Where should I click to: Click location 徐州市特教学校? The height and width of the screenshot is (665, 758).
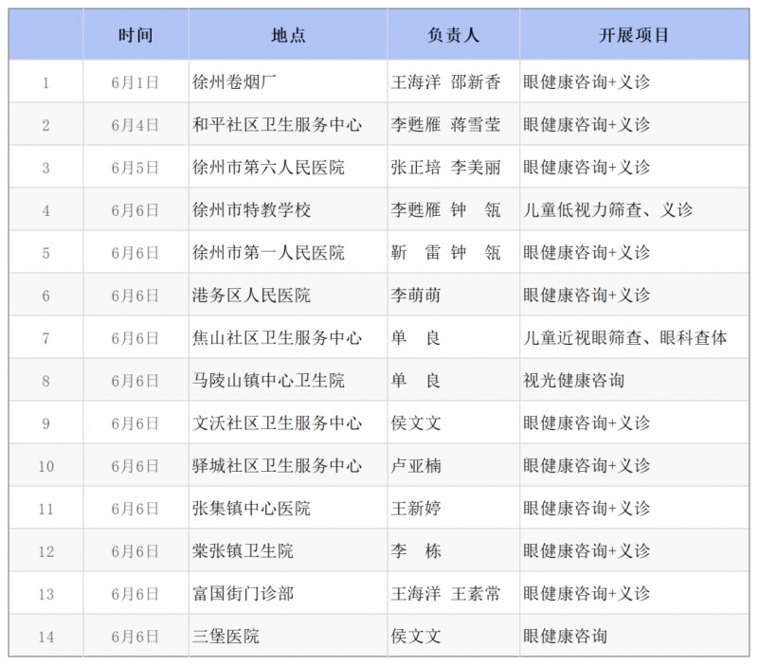[251, 209]
